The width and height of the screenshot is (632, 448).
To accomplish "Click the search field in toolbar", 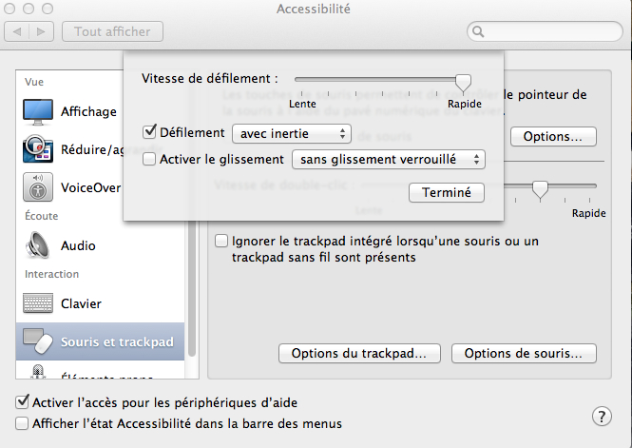I will click(545, 31).
